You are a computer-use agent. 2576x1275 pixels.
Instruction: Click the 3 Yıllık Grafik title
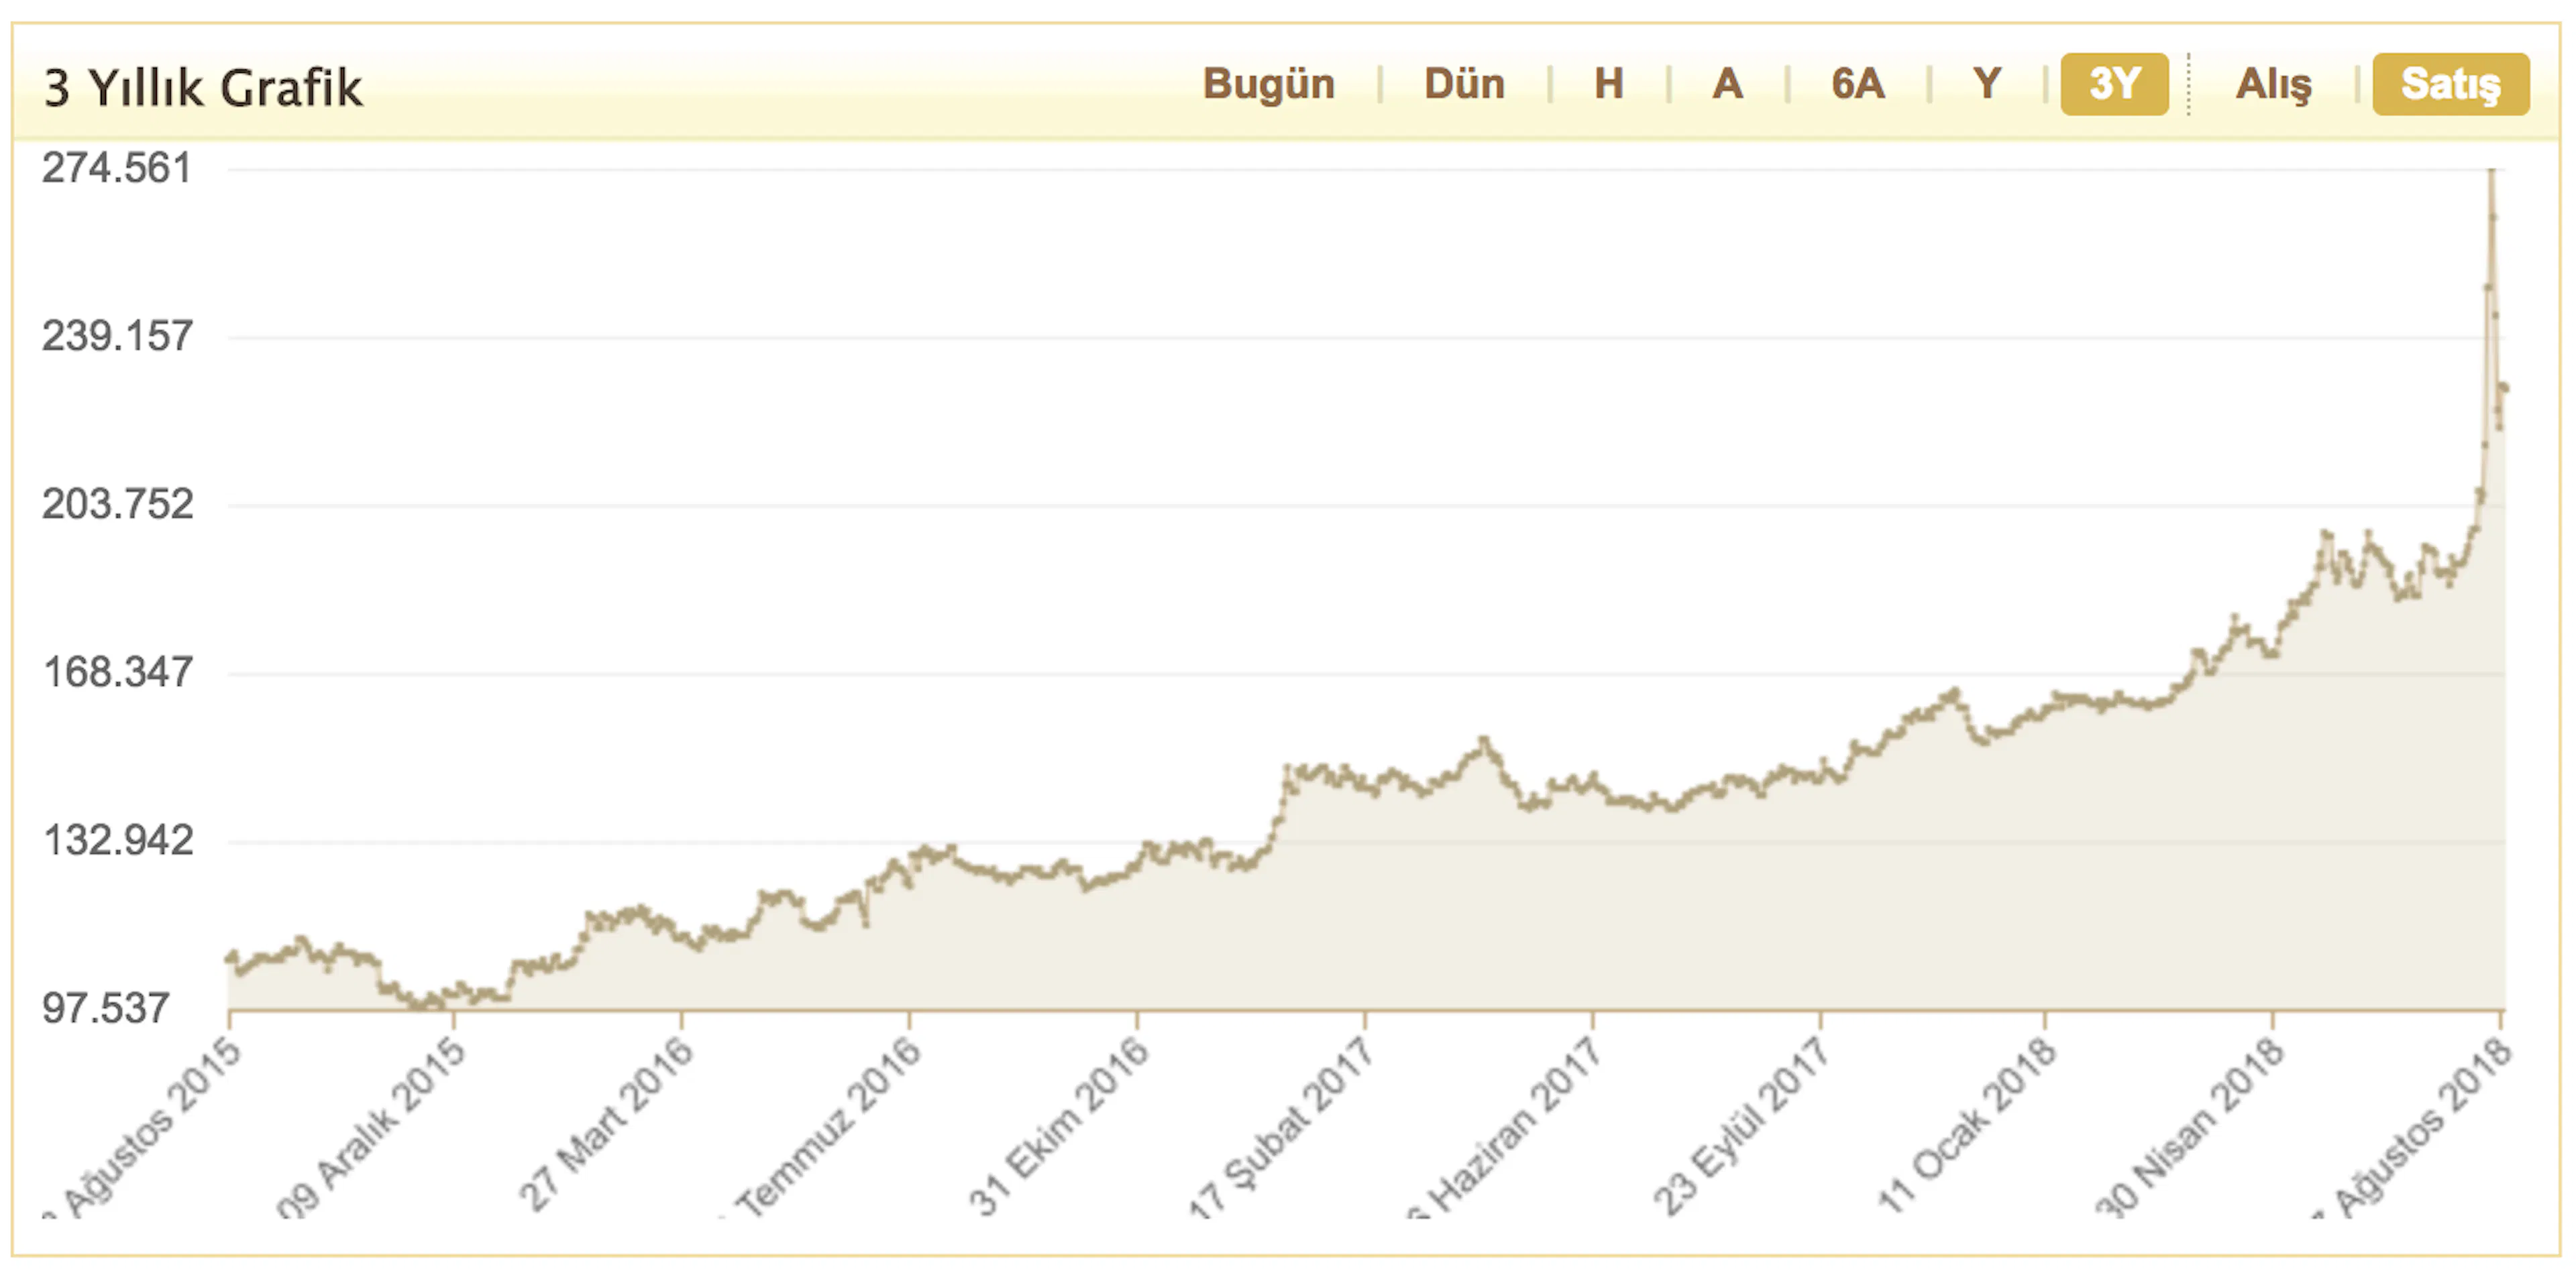click(203, 88)
